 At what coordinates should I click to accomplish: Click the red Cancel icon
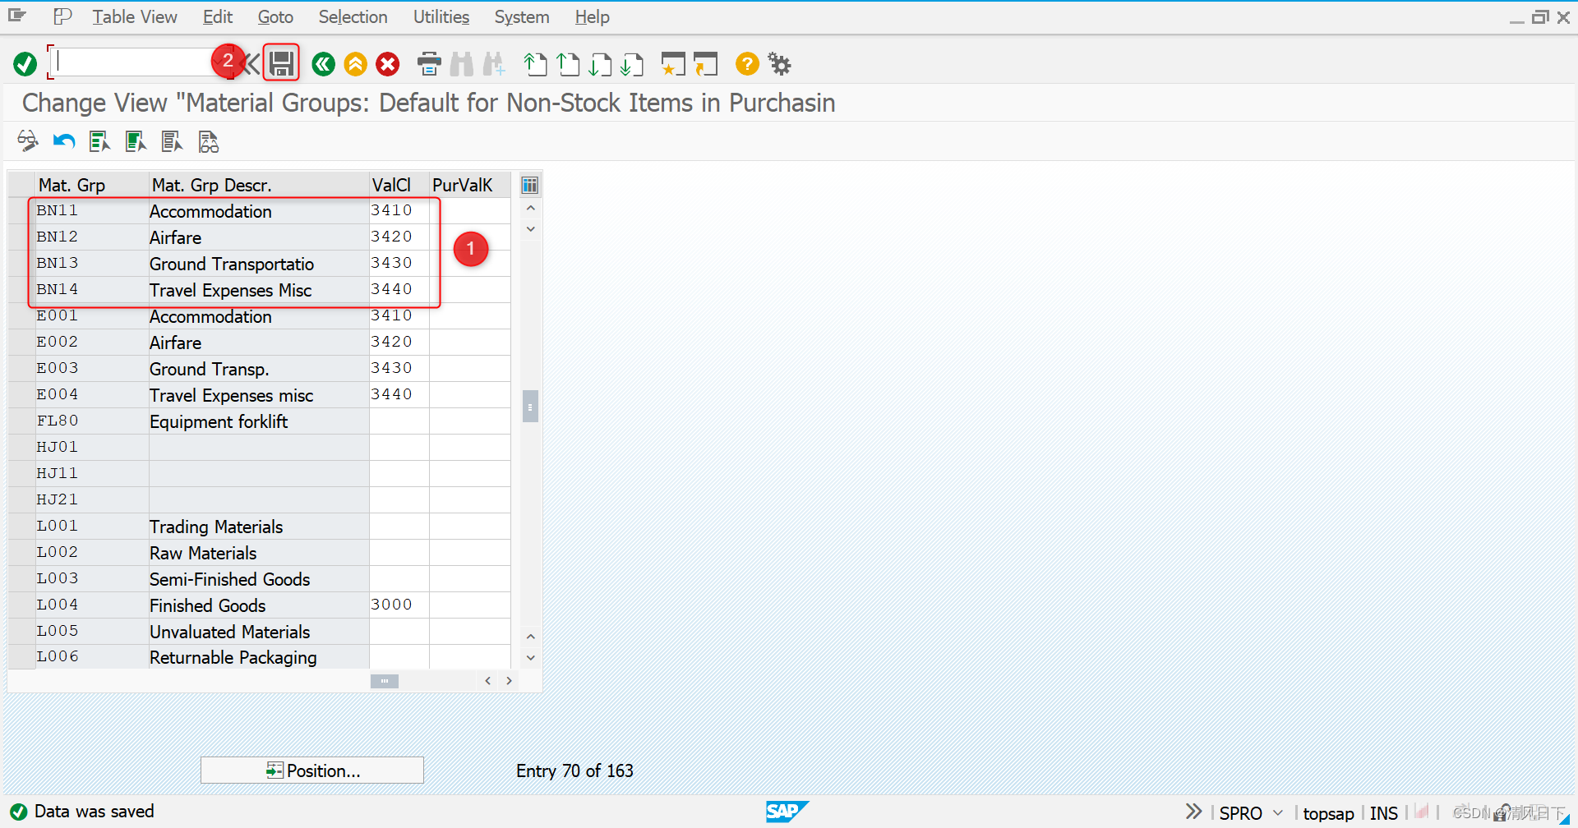388,63
